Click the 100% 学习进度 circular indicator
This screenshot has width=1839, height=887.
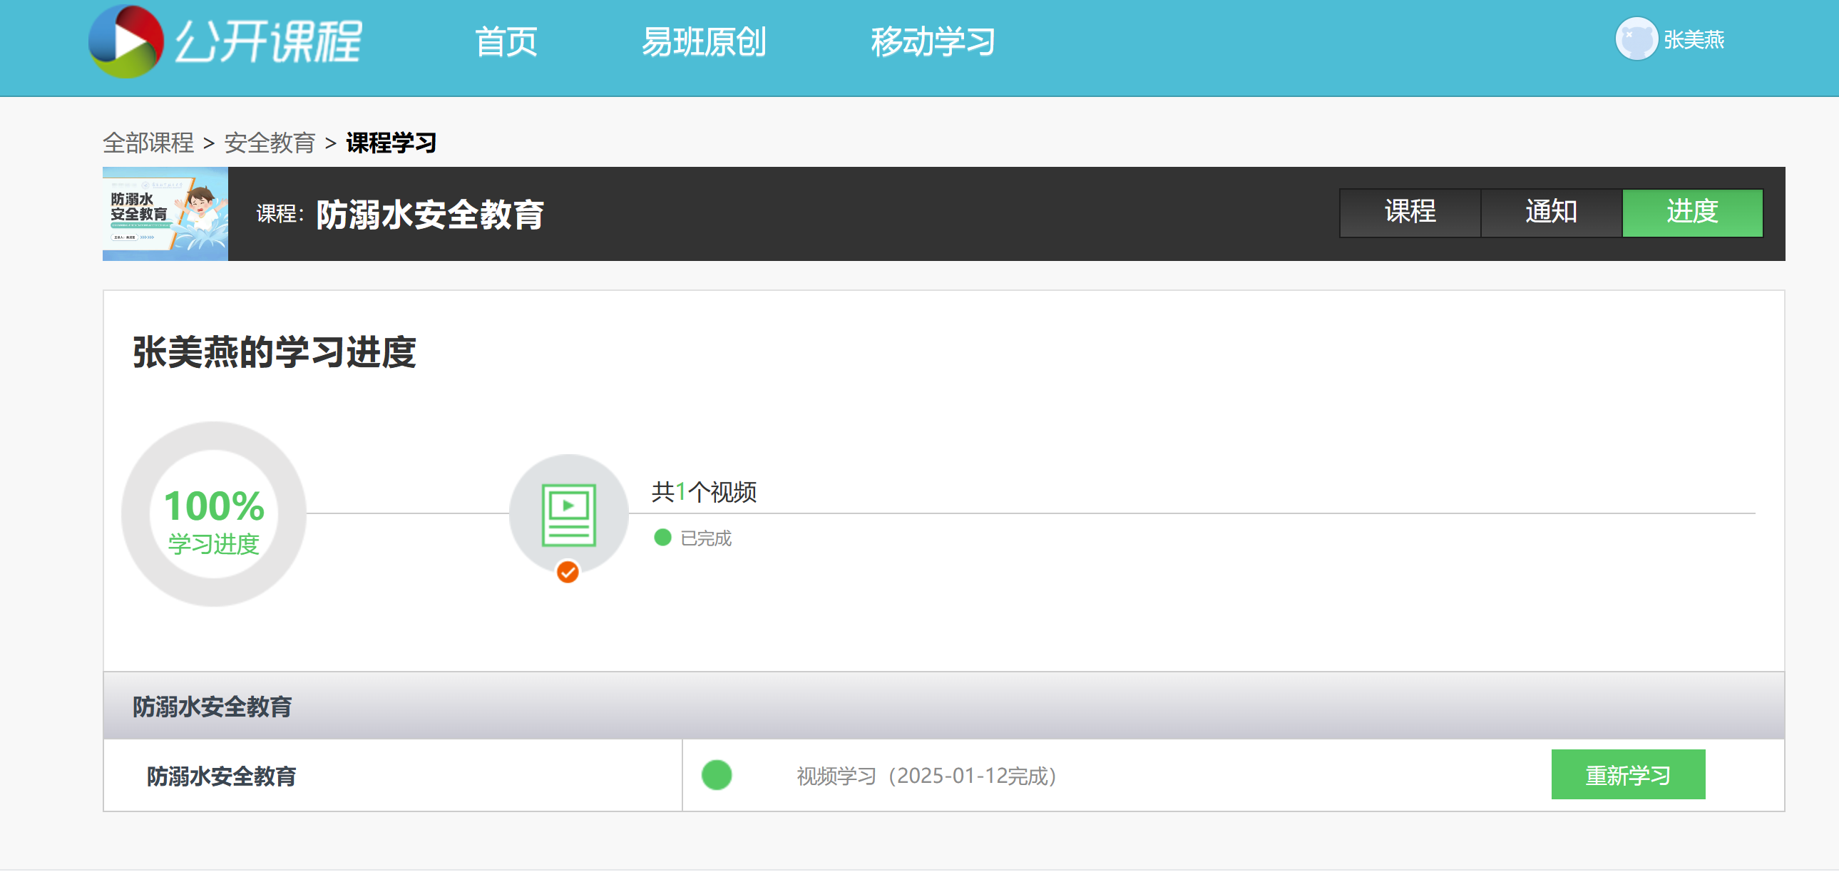pyautogui.click(x=213, y=514)
